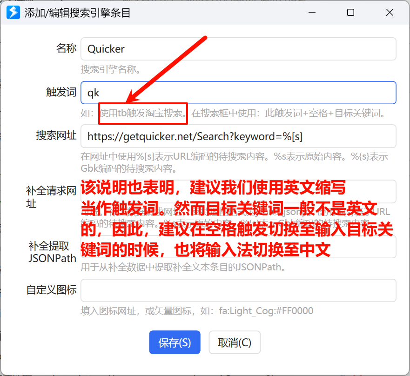Focus the 自定义图标 input field

[238, 290]
